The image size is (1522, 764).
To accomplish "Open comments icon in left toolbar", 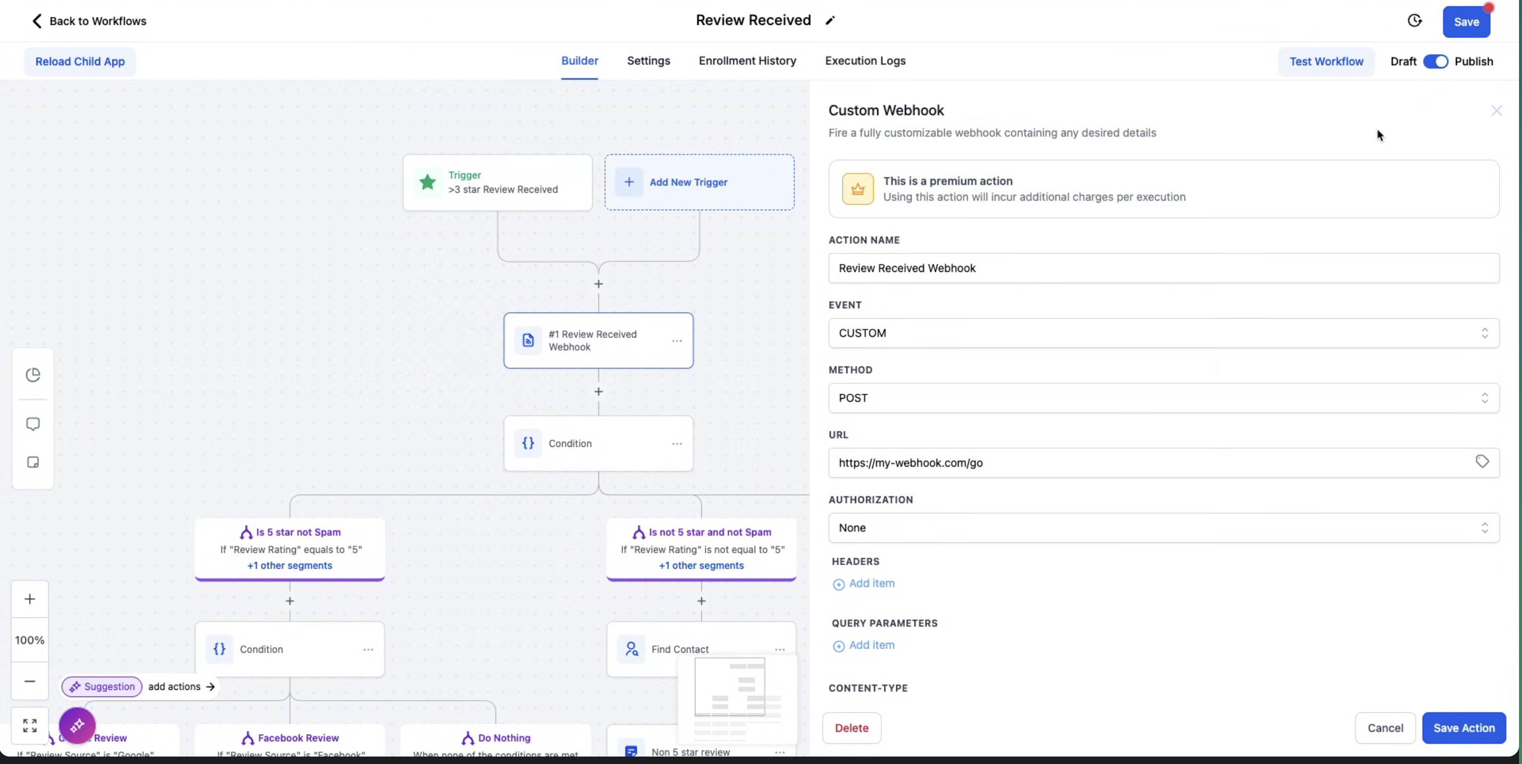I will point(33,424).
